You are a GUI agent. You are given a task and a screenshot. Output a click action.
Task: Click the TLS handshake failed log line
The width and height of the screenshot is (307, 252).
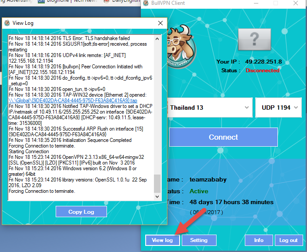(x=69, y=38)
